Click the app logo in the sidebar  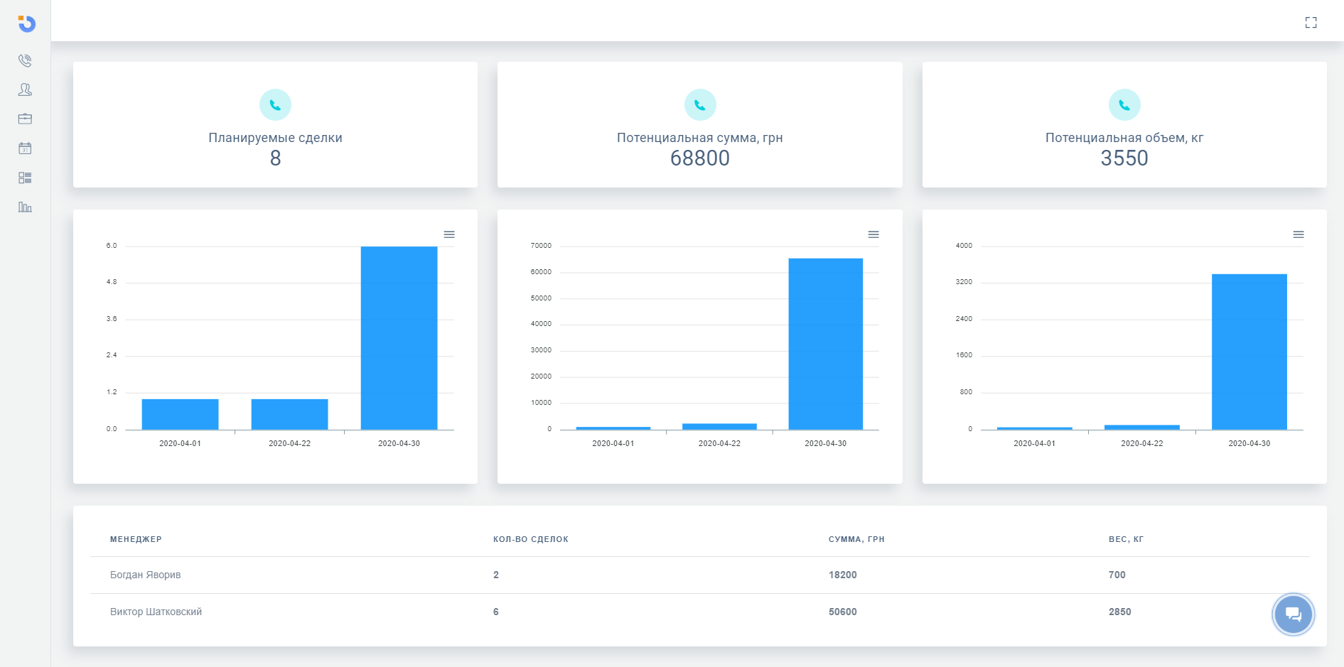click(26, 23)
